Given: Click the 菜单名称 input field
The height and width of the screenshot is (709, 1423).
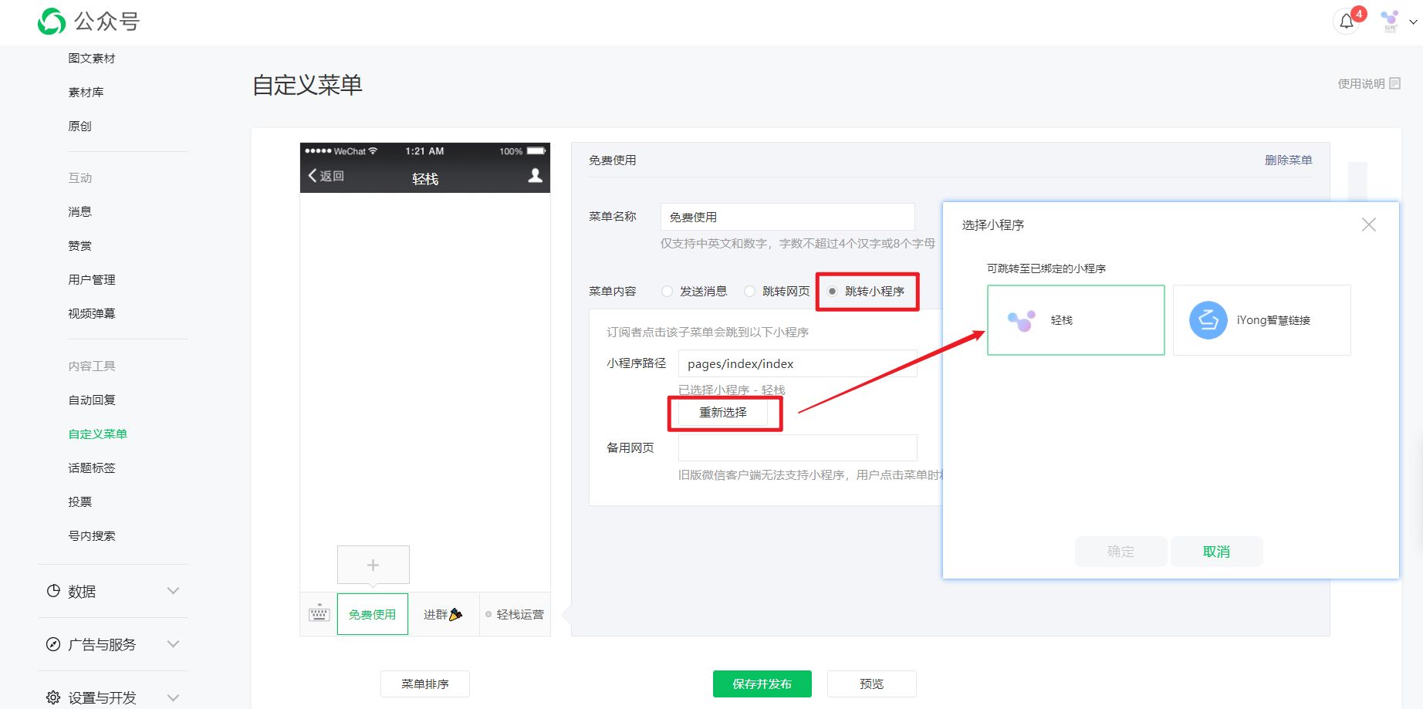Looking at the screenshot, I should [787, 217].
